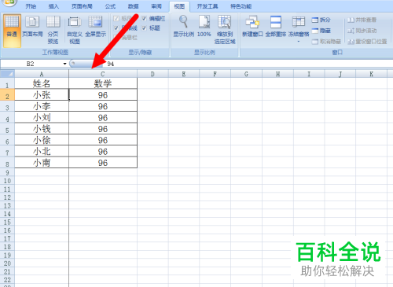Viewport: 393px width, 287px height.
Task: Open the Review (审阅) tab
Action: point(156,6)
